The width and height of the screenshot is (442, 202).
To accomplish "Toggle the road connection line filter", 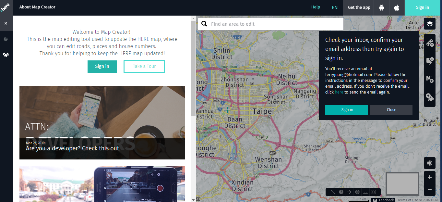I will pos(333,192).
